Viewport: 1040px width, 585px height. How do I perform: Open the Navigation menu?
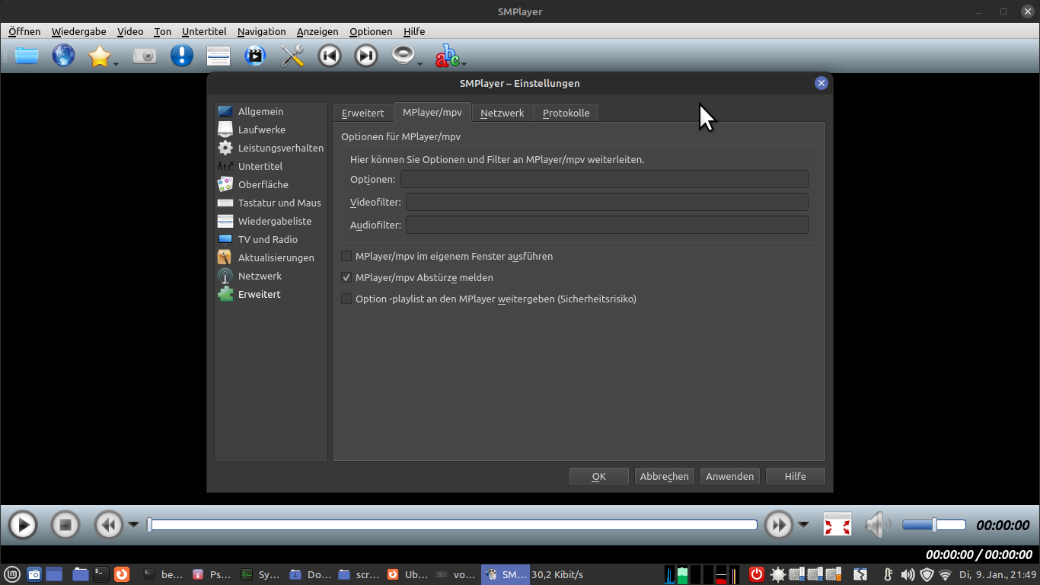click(262, 31)
